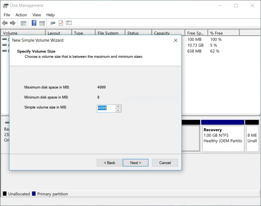261x206 pixels.
Task: Toggle the console tree toolbar icon
Action: click(x=24, y=23)
